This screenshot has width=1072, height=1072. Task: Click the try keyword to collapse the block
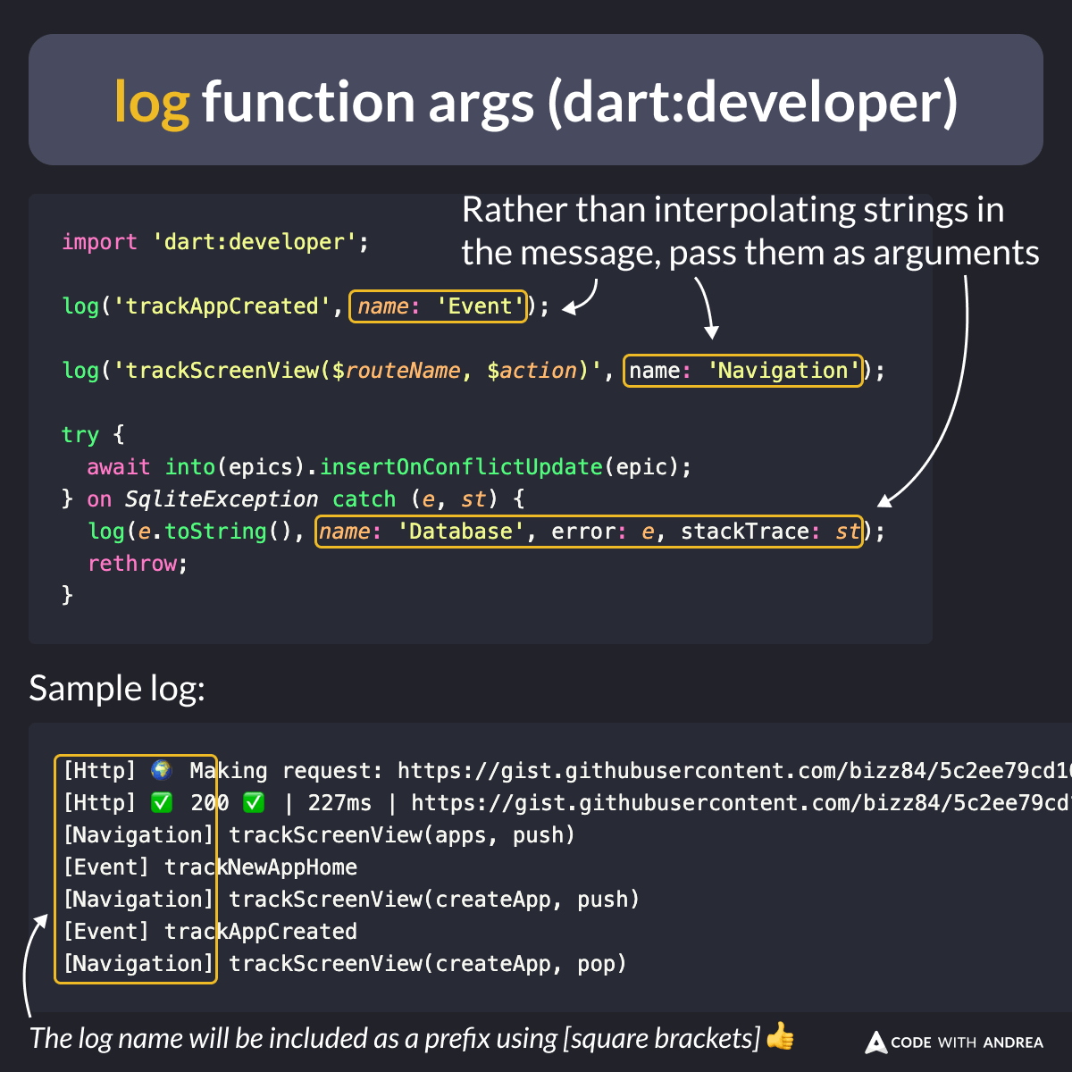pos(79,435)
